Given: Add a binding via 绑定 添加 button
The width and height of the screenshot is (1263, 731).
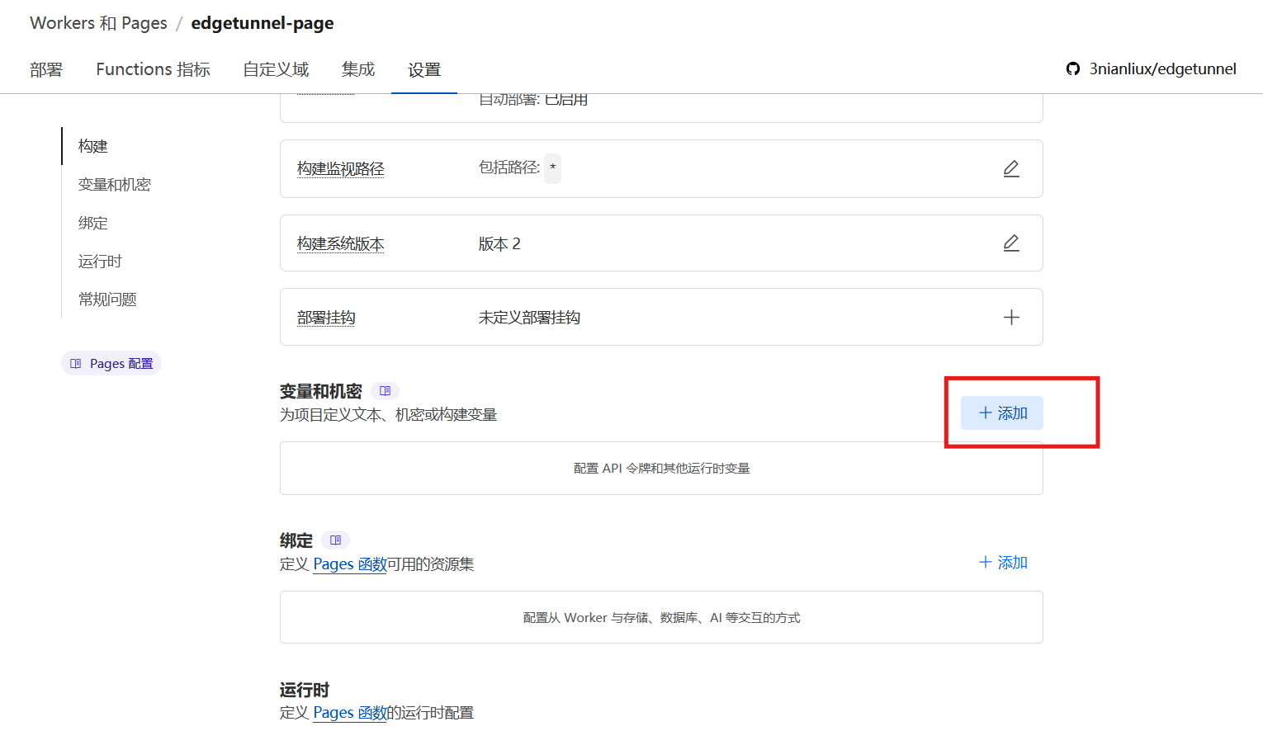Looking at the screenshot, I should click(x=1002, y=563).
